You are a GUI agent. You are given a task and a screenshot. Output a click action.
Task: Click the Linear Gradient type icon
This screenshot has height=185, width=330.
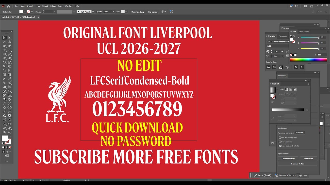pos(286,89)
